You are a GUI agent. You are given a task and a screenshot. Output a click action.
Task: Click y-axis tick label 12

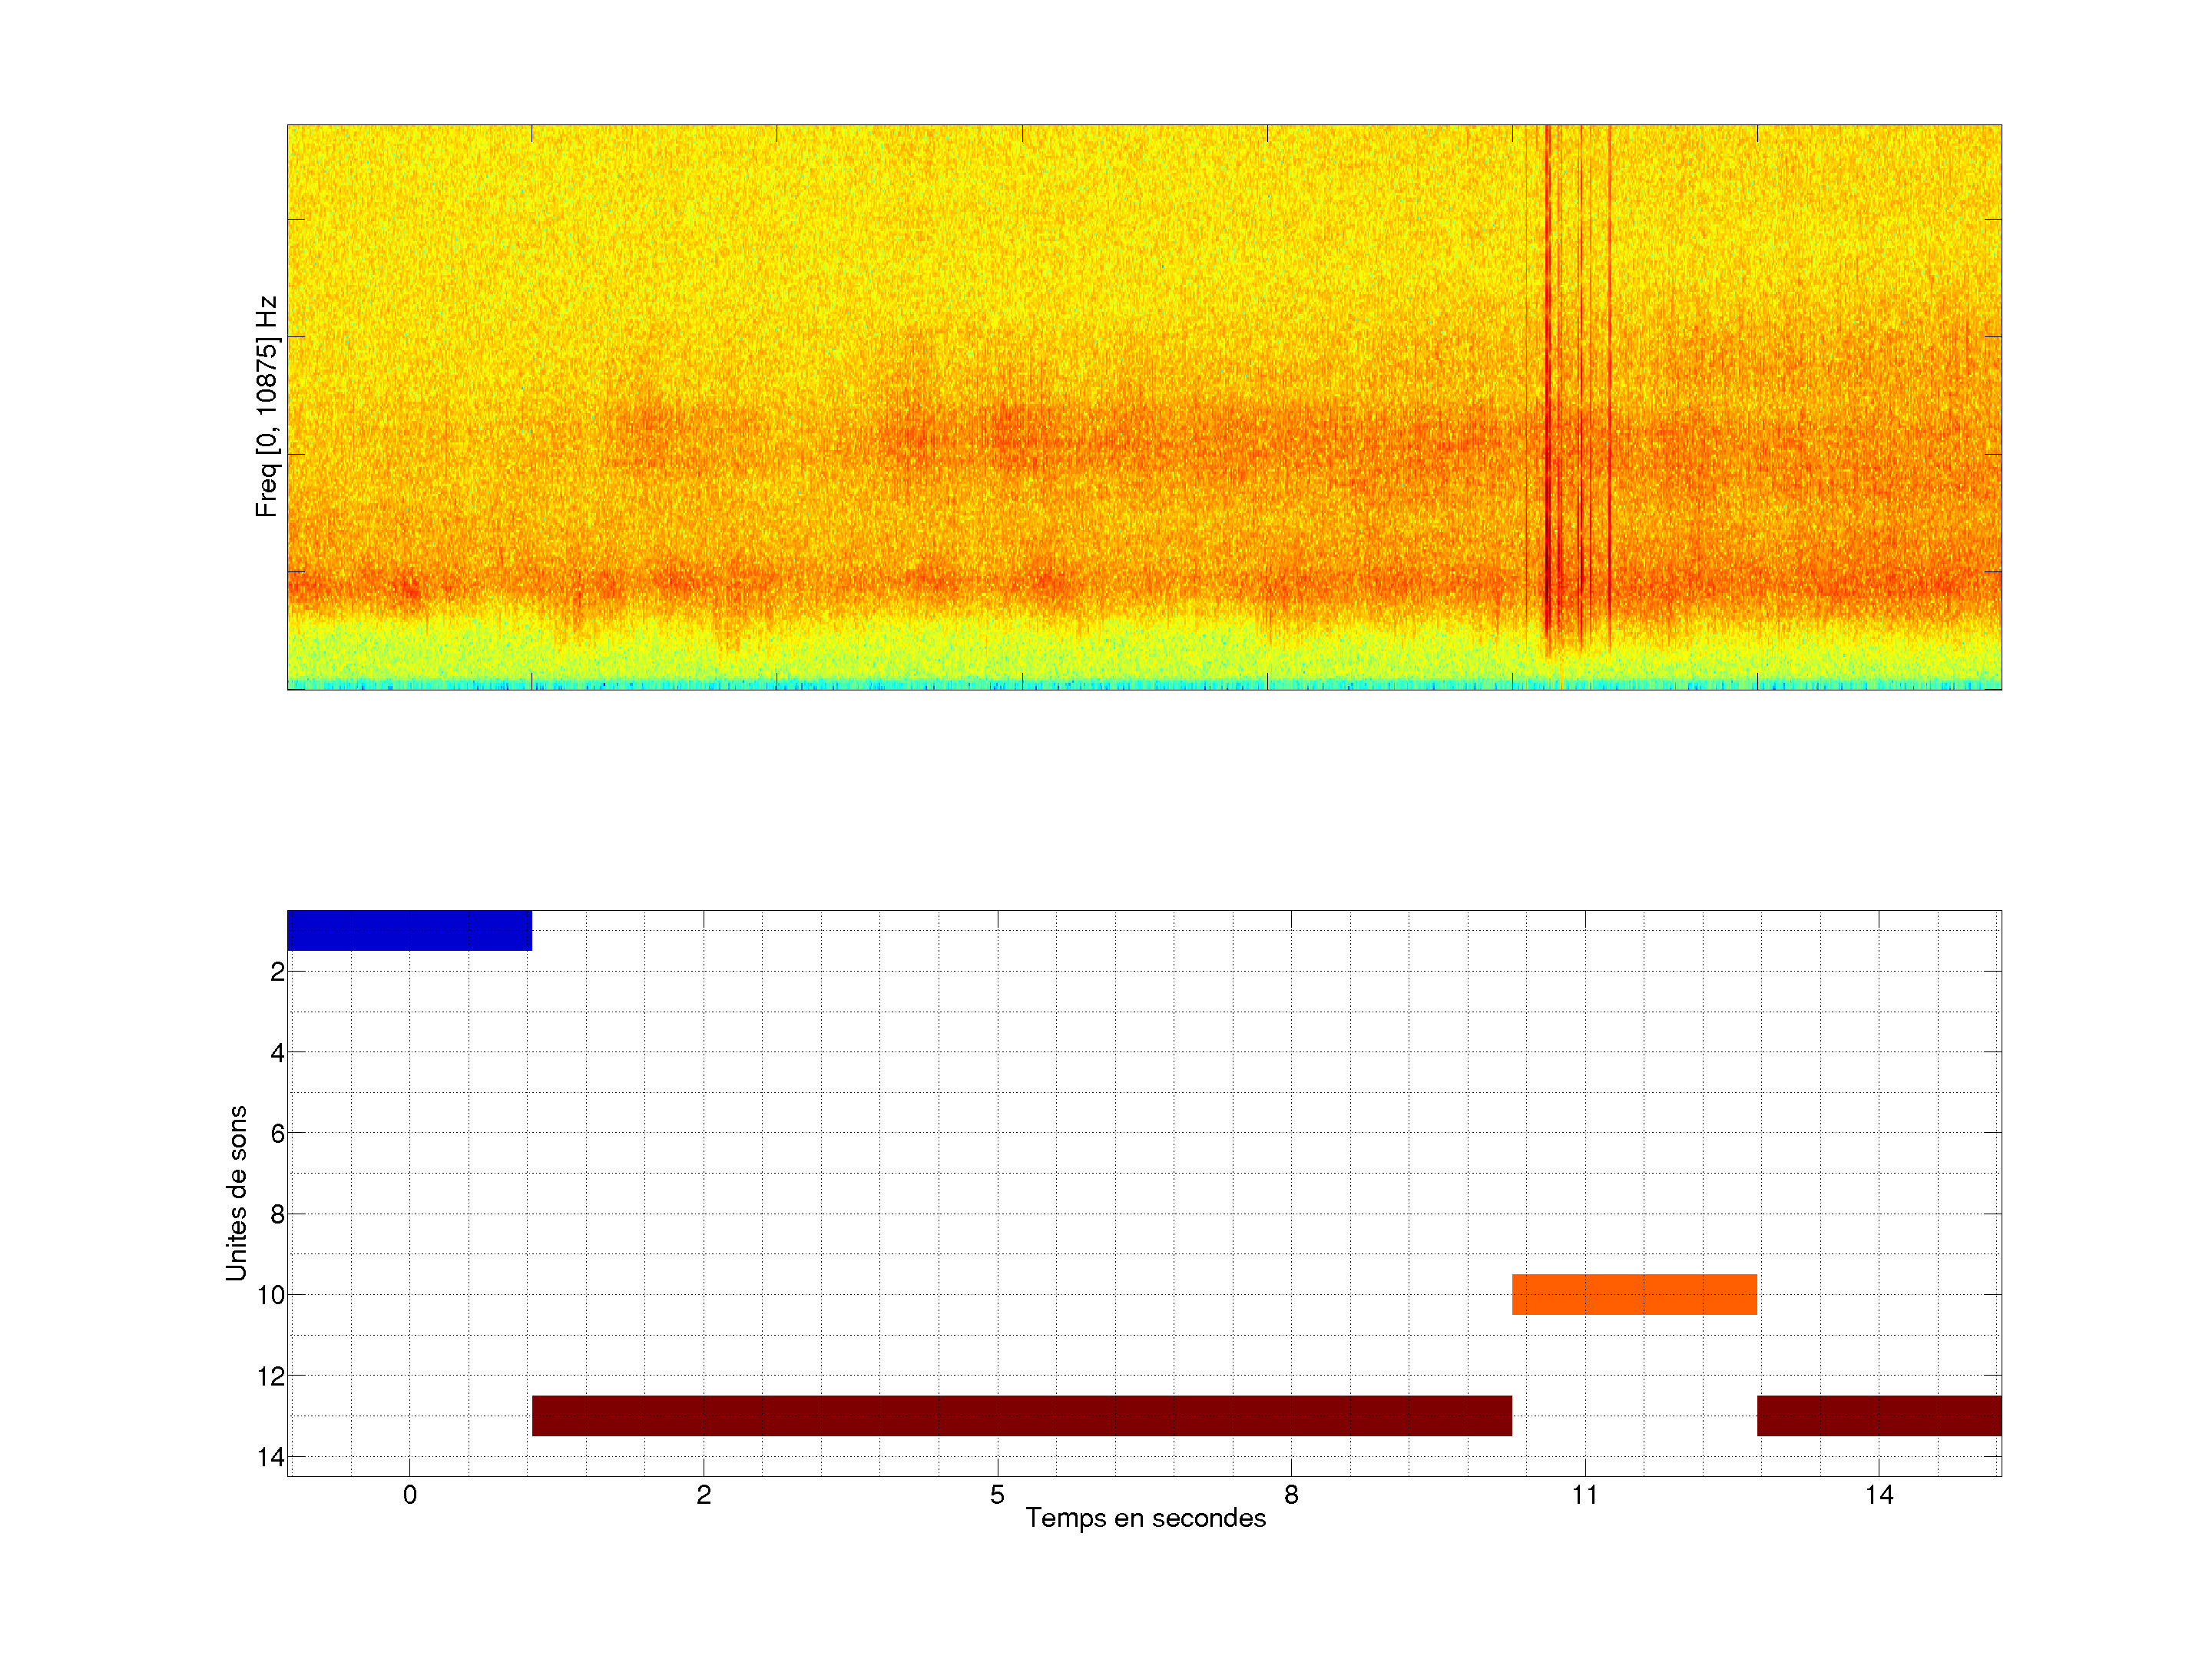click(x=271, y=1377)
